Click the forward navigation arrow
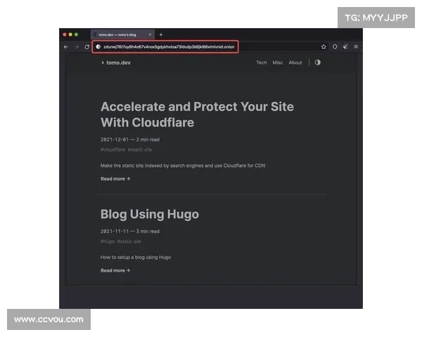The image size is (422, 337). (x=77, y=47)
